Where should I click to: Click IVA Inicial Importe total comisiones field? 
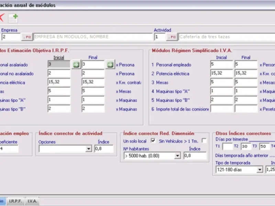[221, 109]
